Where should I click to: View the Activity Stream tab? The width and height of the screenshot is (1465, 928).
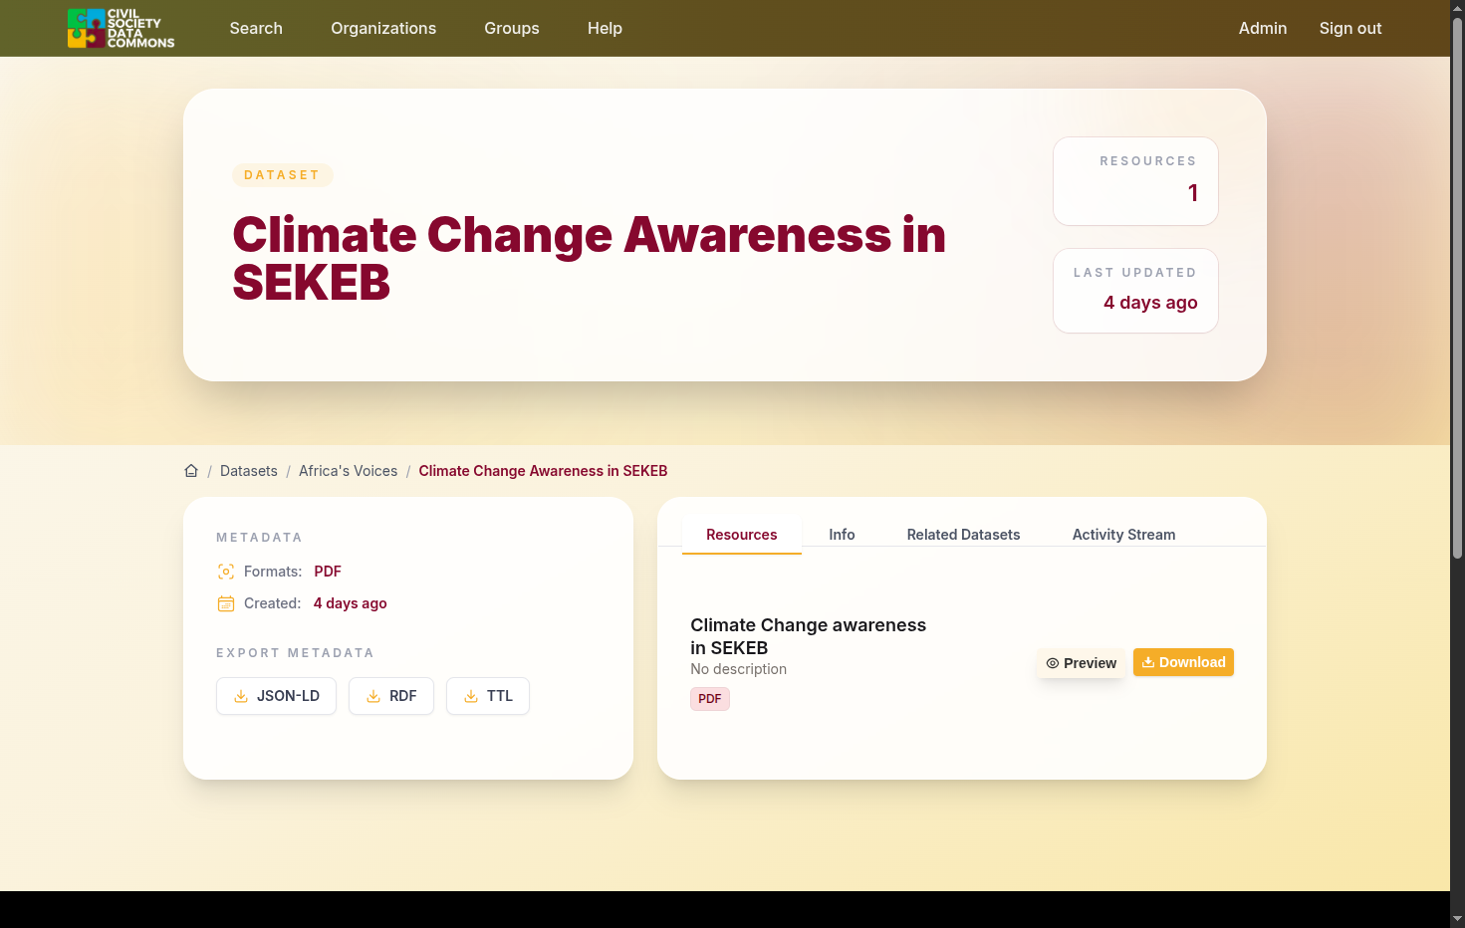(x=1123, y=535)
